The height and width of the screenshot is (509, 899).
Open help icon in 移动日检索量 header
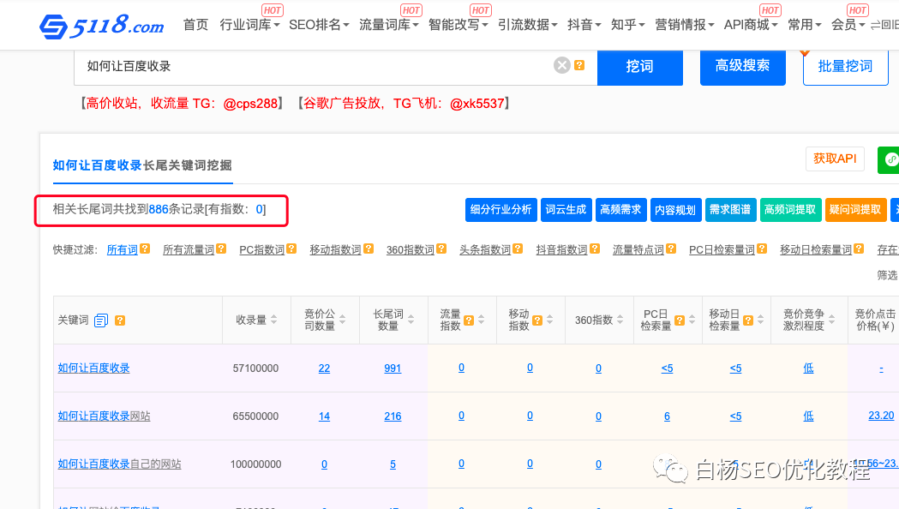(748, 320)
